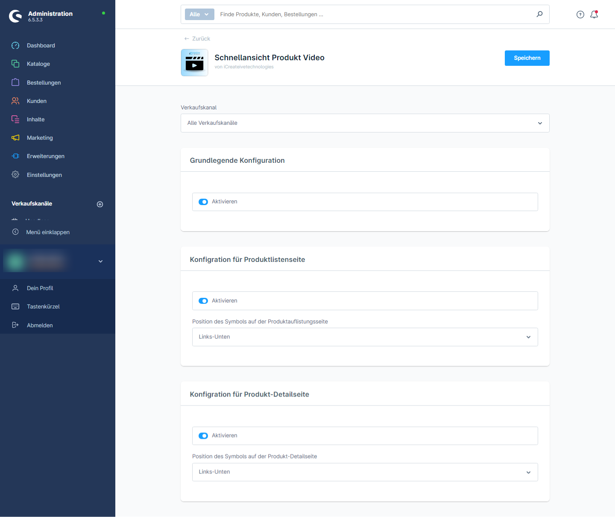Click the Dashboard gauge icon
The width and height of the screenshot is (615, 517).
pyautogui.click(x=15, y=45)
